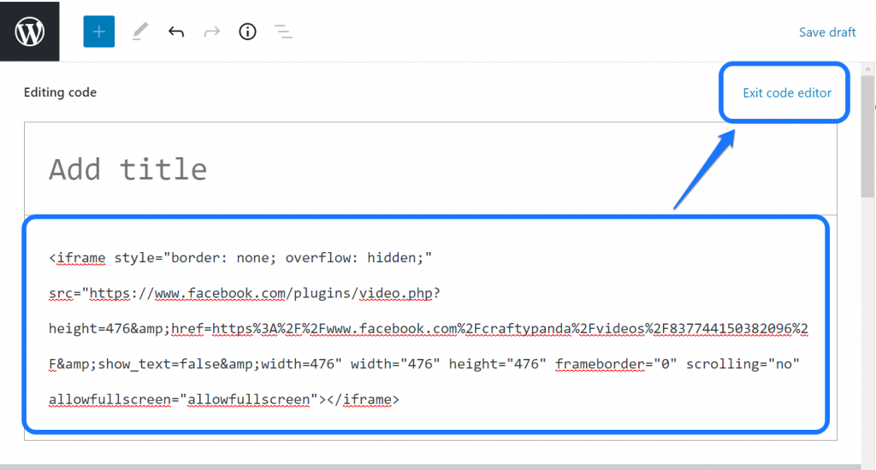Select the Tools pencil icon
This screenshot has height=470, width=876.
139,32
